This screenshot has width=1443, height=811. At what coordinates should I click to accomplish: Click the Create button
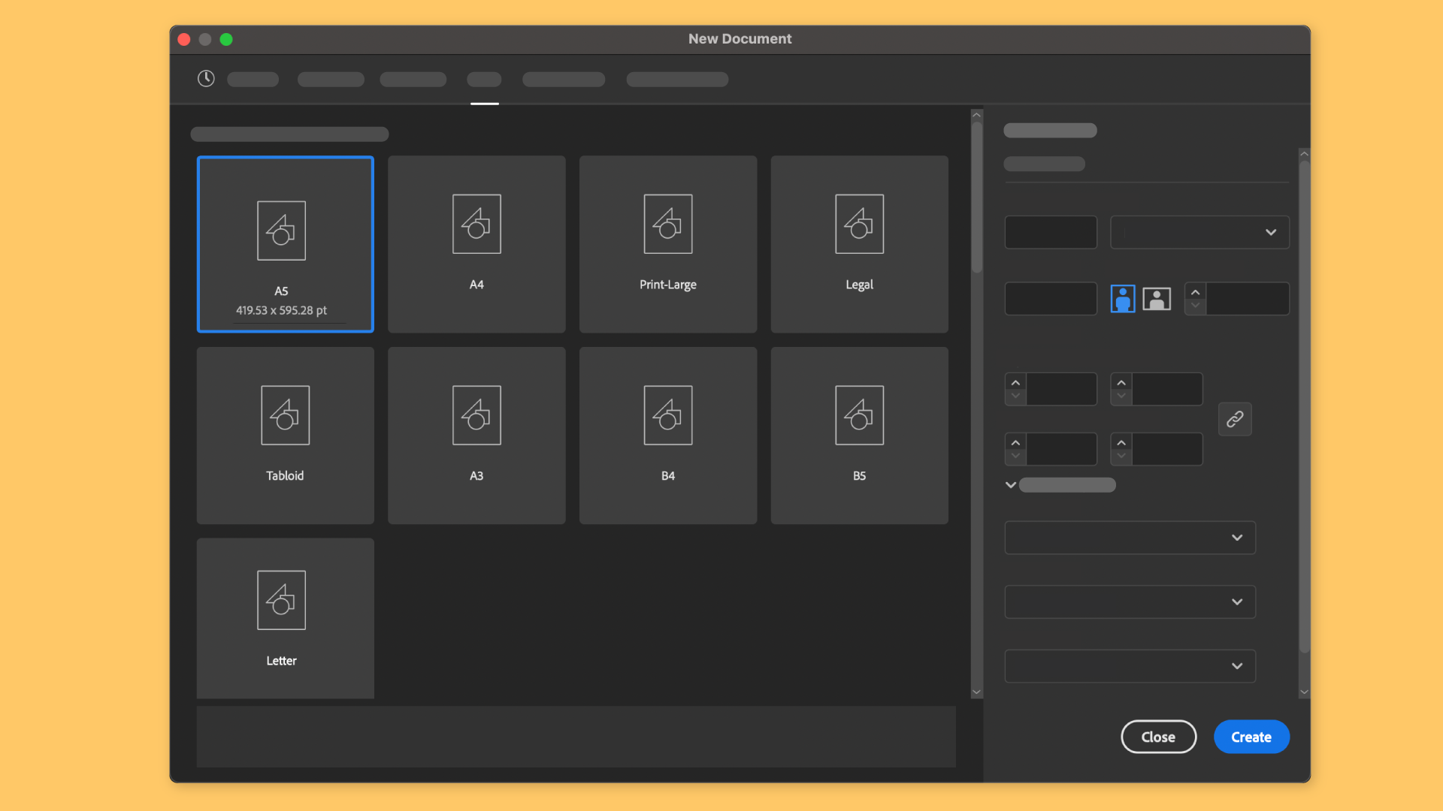pyautogui.click(x=1251, y=737)
